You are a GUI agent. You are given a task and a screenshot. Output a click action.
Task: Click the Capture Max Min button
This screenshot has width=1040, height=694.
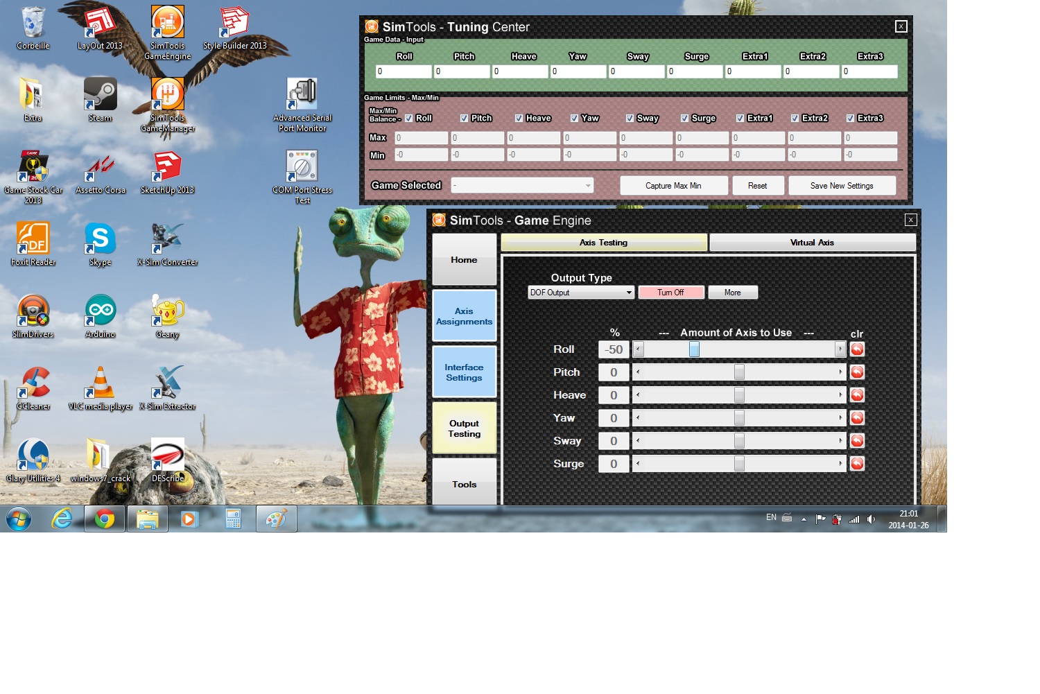pyautogui.click(x=674, y=186)
